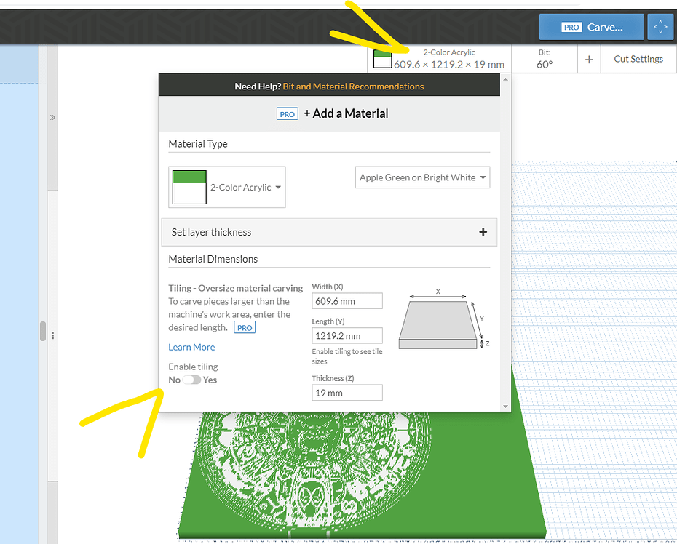Click the green-white material icon in top bar

(382, 58)
